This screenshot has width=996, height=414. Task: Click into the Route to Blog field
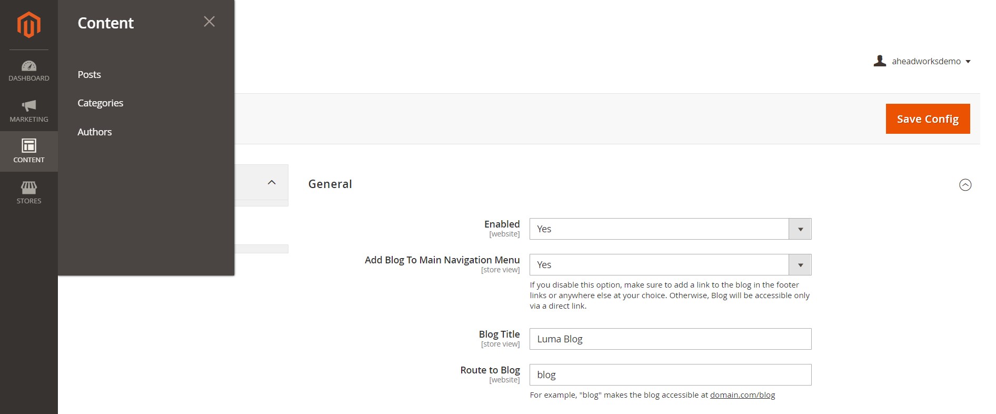pyautogui.click(x=670, y=375)
